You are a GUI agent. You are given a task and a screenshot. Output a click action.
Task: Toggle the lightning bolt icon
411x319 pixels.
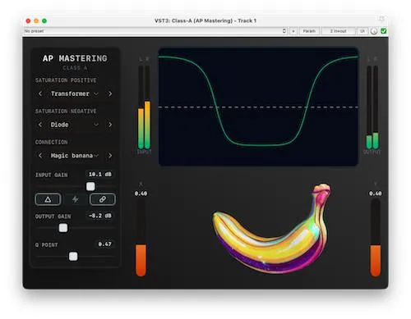(75, 199)
